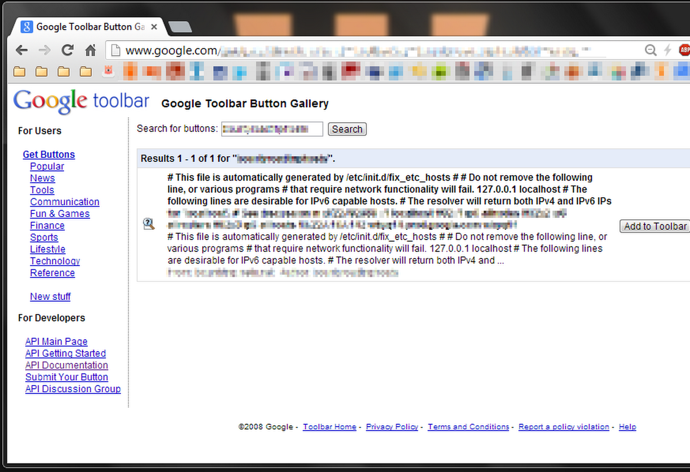This screenshot has width=690, height=472.
Task: Click the pink bookmark icon after the folders
Action: [x=108, y=71]
